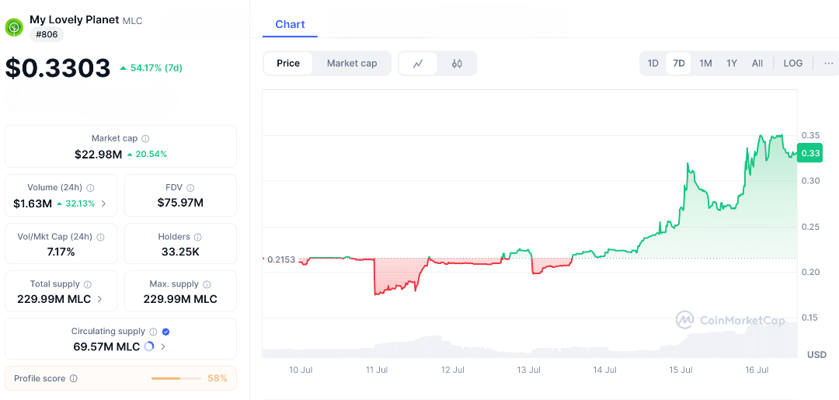Image resolution: width=839 pixels, height=400 pixels.
Task: Click the Holders info icon
Action: click(x=197, y=237)
